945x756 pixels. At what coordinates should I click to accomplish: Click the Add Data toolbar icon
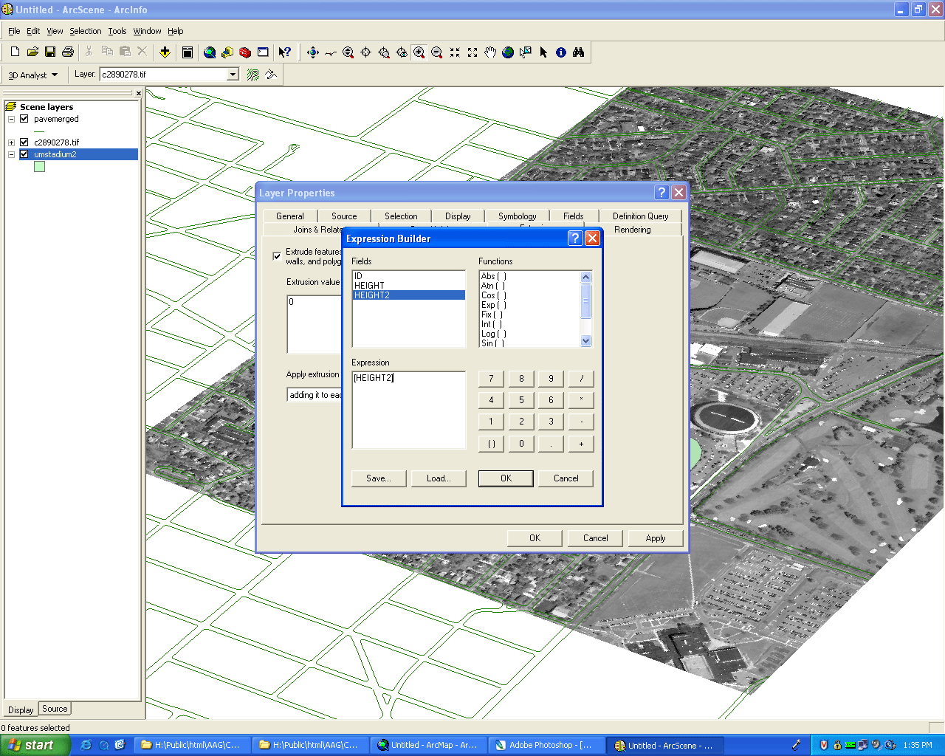pos(165,52)
